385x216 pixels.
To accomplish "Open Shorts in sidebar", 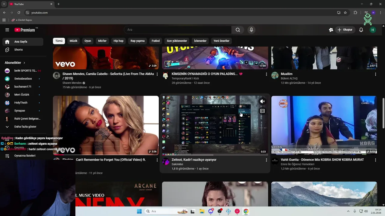I will coord(23,50).
